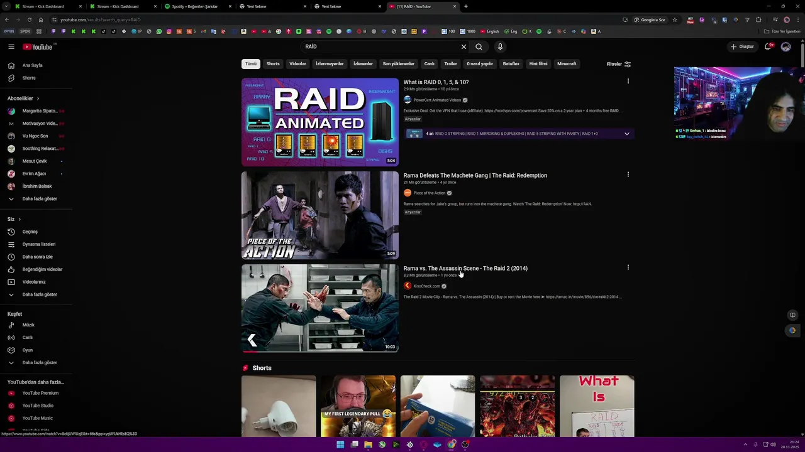Start voice search with microphone icon
The width and height of the screenshot is (805, 452).
click(500, 46)
